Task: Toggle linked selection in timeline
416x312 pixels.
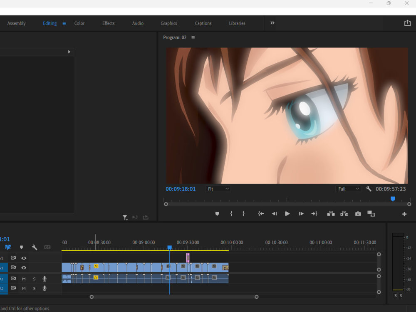Action: click(7, 247)
